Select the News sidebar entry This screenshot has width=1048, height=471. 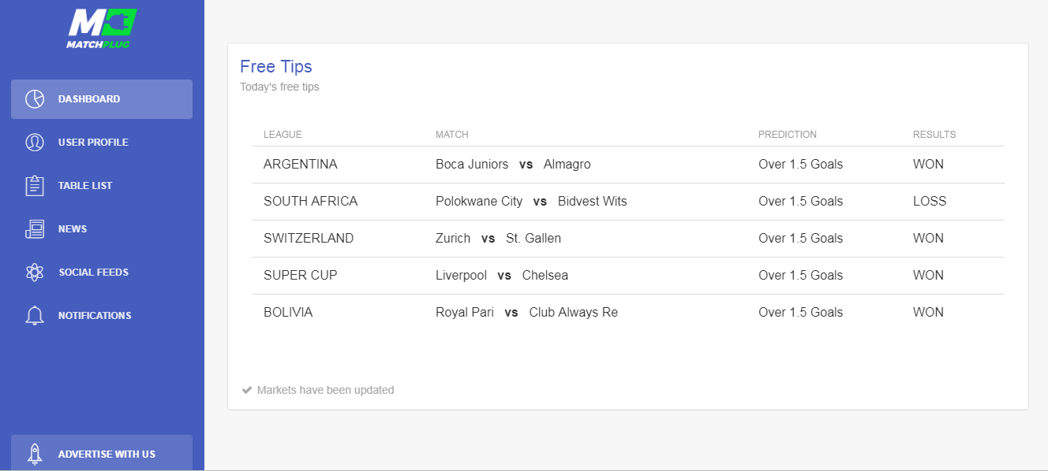click(x=102, y=229)
